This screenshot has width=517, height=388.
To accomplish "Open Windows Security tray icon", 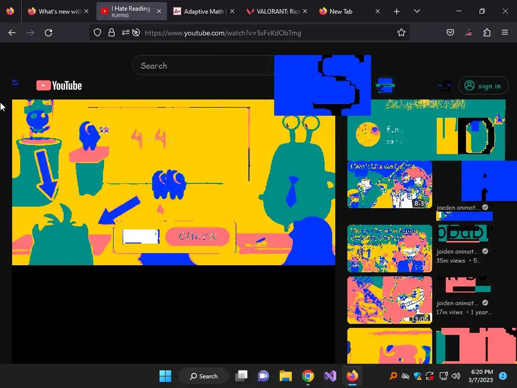I will tap(418, 376).
